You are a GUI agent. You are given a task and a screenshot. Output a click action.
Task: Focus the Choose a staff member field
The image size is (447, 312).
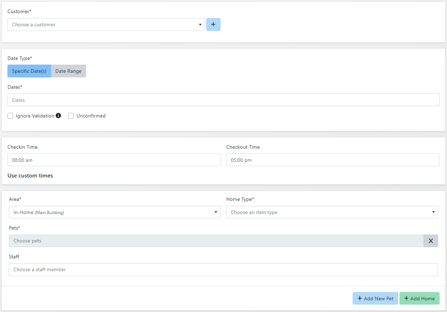click(x=223, y=269)
